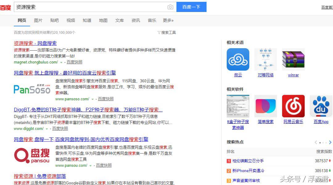Open hot topic 声音鉴黄师审核
The image size is (333, 185).
246,181
